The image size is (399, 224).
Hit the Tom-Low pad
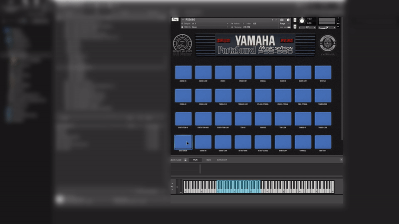tap(283, 119)
